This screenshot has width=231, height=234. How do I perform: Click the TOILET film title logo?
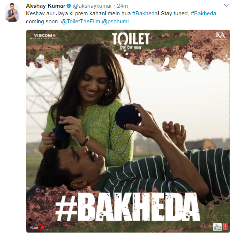pyautogui.click(x=130, y=39)
